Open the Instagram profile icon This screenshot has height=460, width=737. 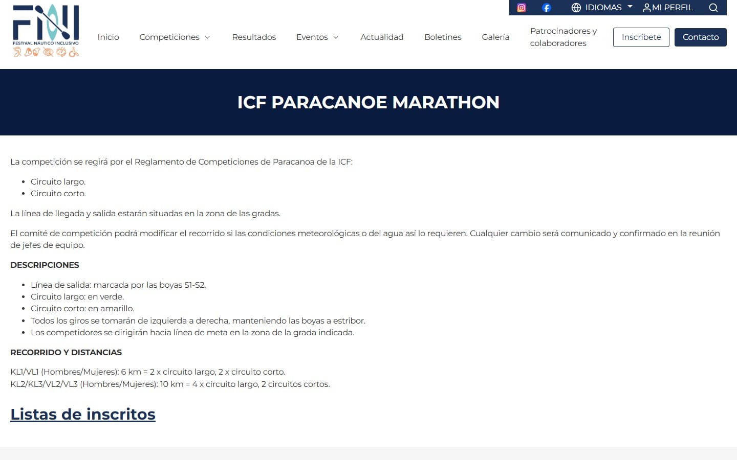[x=522, y=8]
